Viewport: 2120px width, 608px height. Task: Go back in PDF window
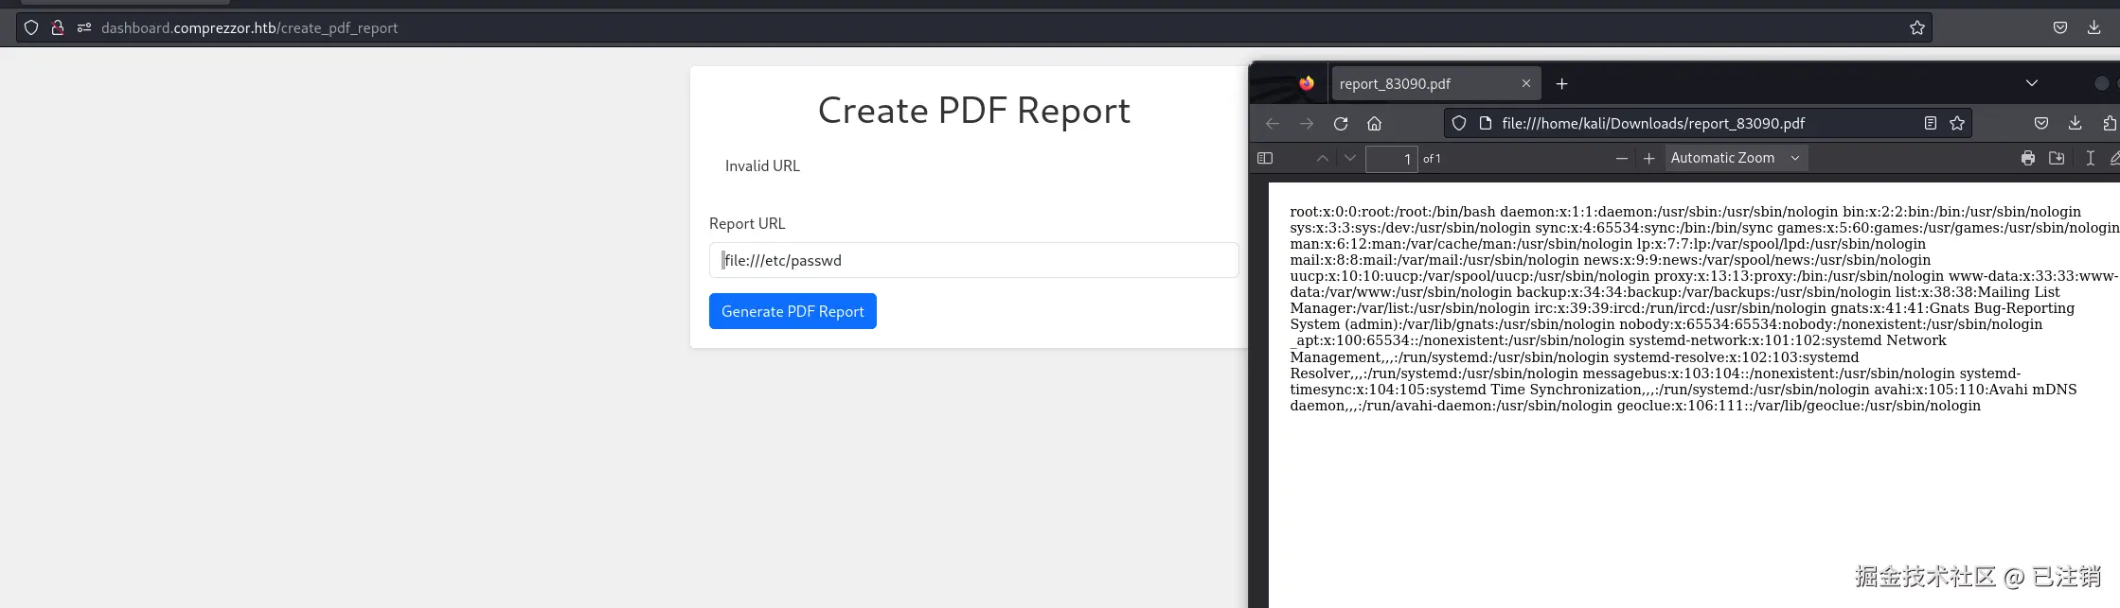pyautogui.click(x=1273, y=123)
